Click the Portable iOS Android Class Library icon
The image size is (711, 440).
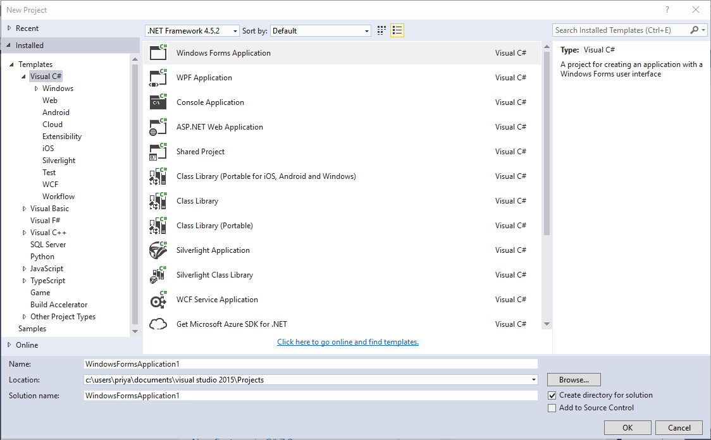pos(158,176)
